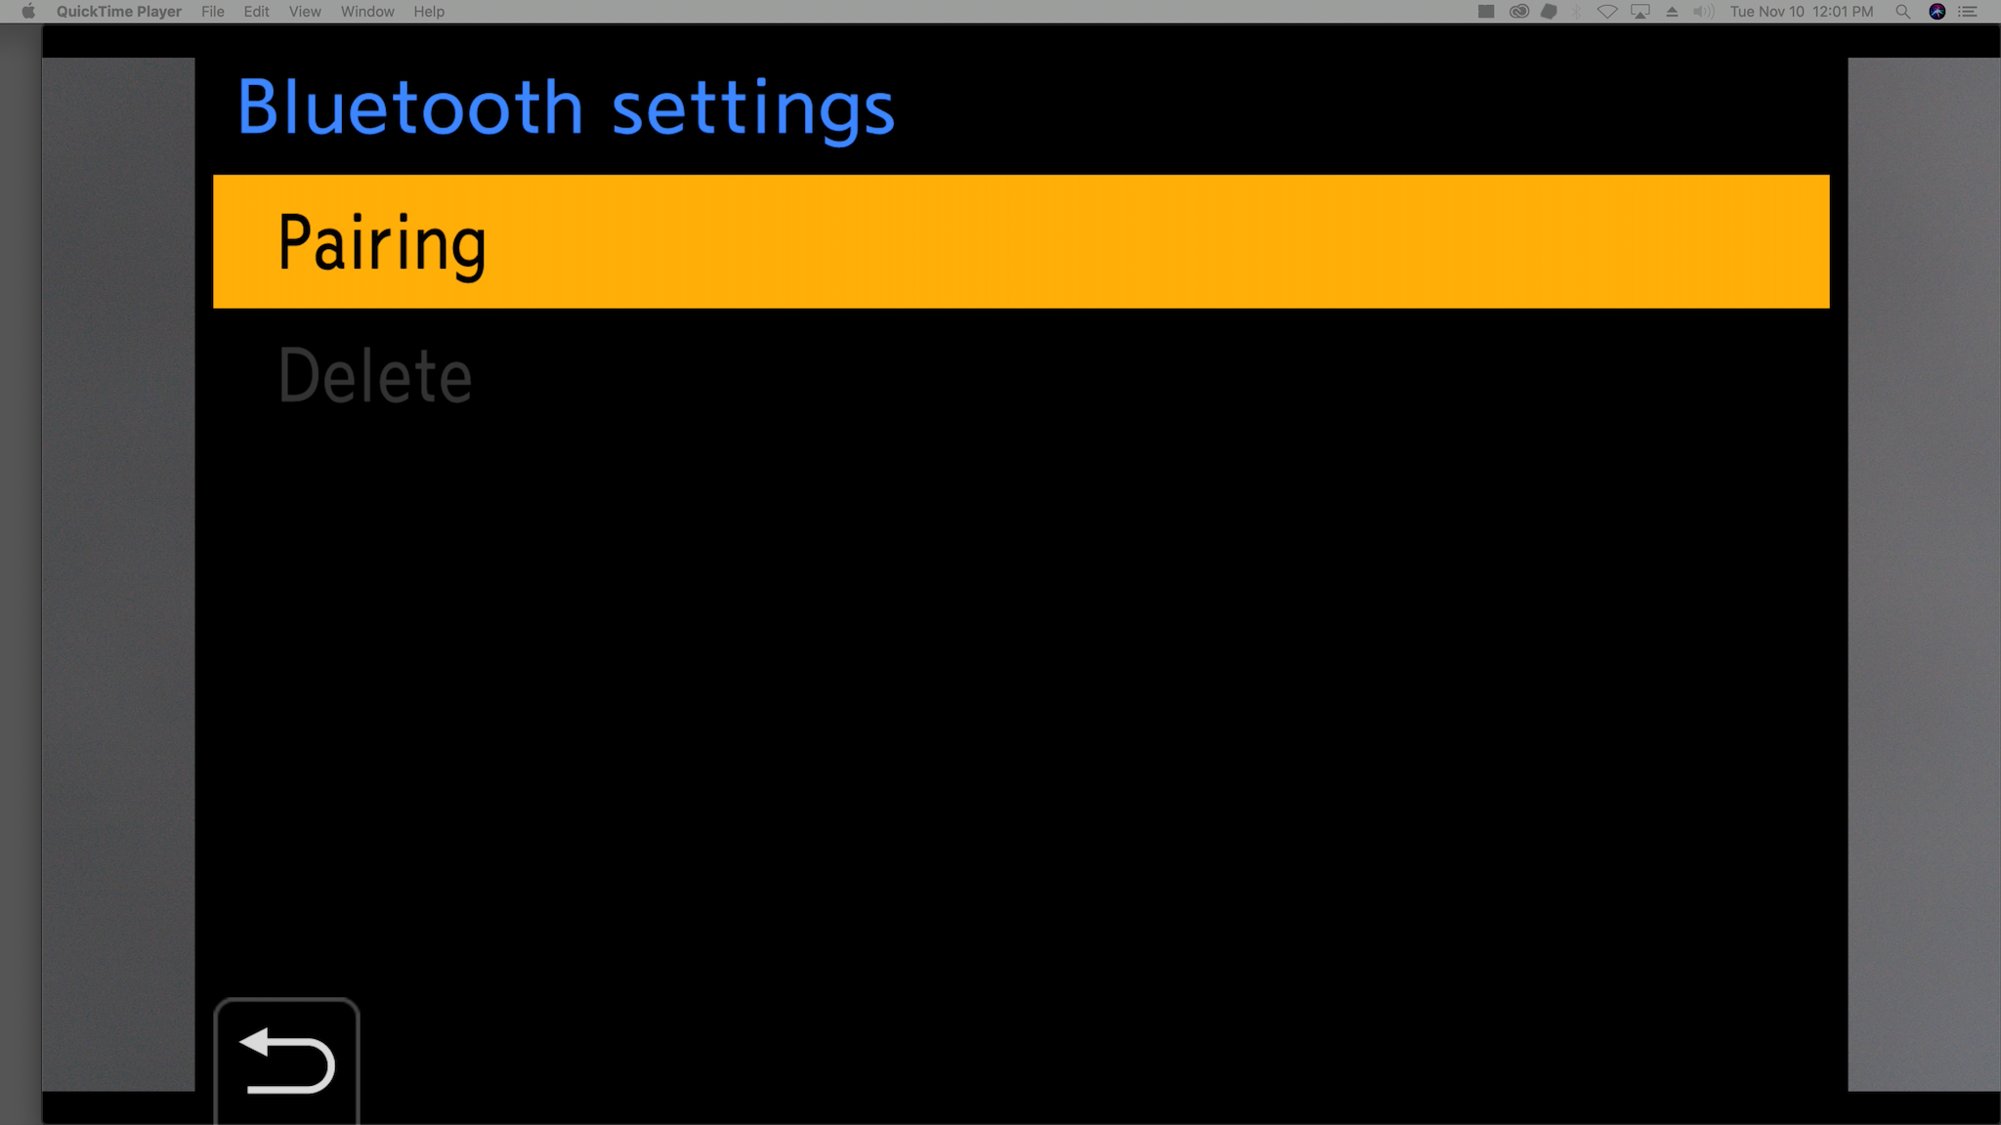Open the Apple menu

click(x=28, y=12)
